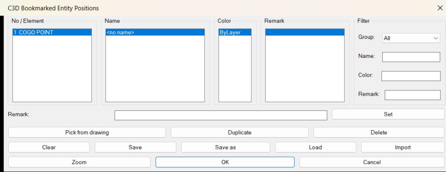
Task: Click the Remark filter input field
Action: point(412,95)
